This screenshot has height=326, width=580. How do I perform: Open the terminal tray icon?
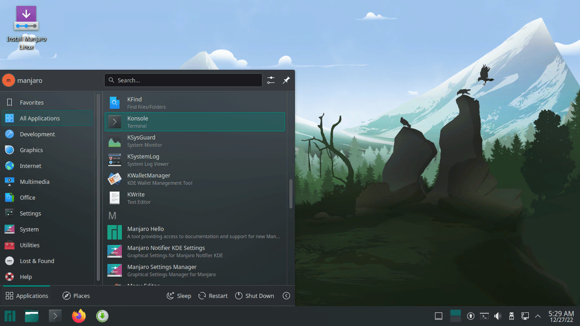coord(484,316)
